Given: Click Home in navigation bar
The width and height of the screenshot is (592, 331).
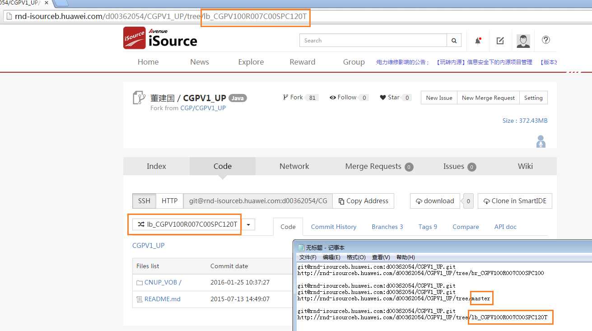Looking at the screenshot, I should point(148,62).
